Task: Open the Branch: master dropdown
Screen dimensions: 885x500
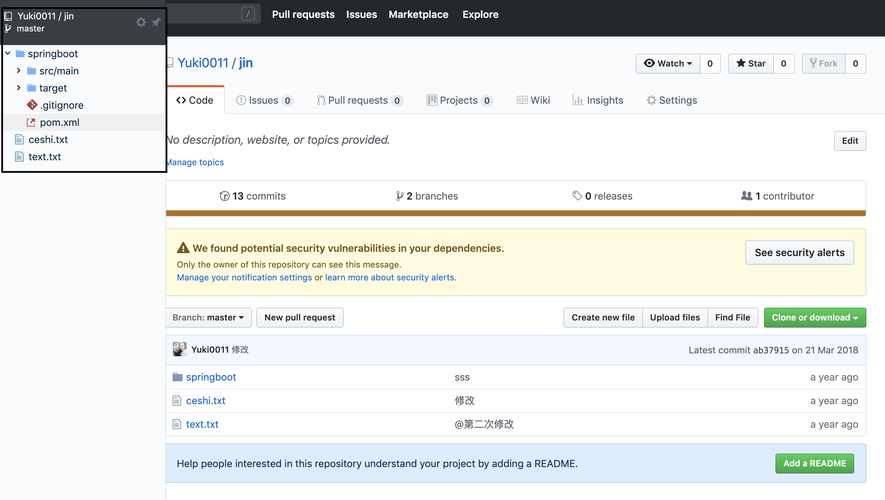Action: [x=209, y=318]
